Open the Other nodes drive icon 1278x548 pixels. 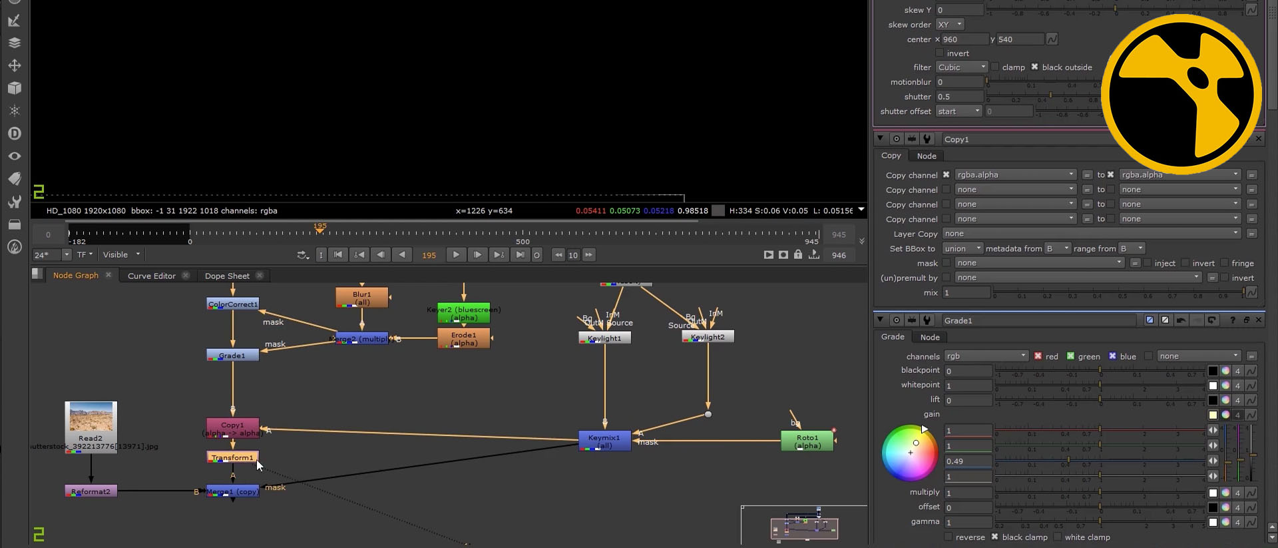[x=14, y=224]
